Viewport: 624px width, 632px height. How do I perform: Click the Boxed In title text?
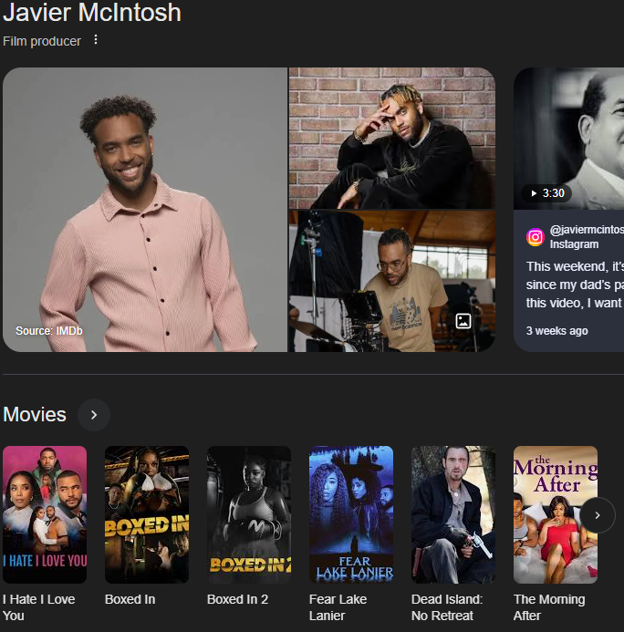point(130,599)
